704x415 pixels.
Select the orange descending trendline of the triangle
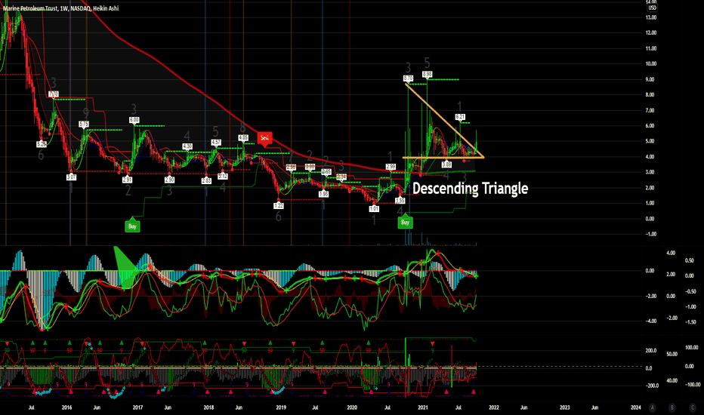pyautogui.click(x=444, y=120)
